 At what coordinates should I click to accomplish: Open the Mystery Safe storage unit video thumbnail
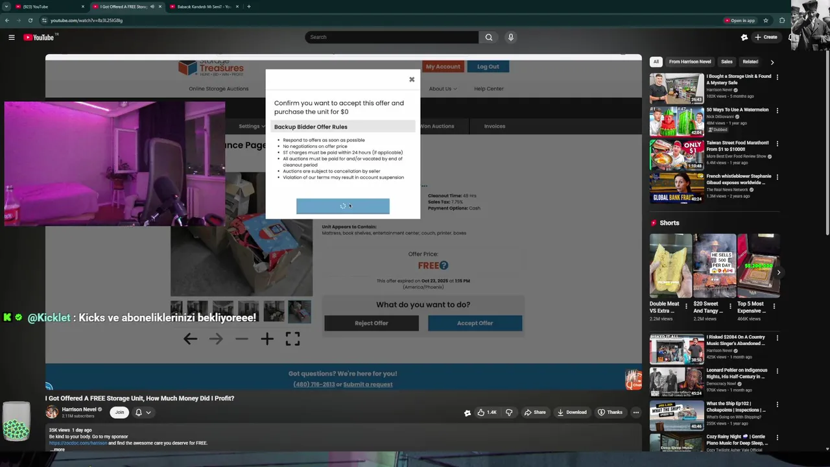click(677, 88)
